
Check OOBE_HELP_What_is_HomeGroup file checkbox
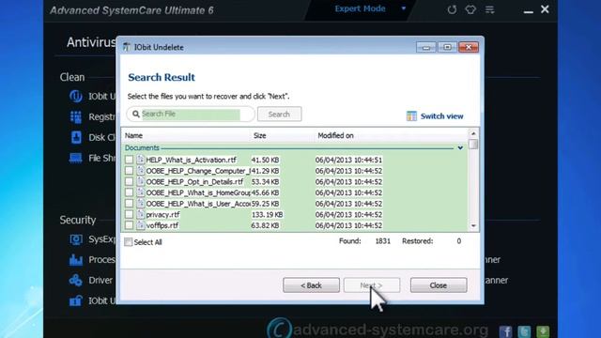coord(129,192)
